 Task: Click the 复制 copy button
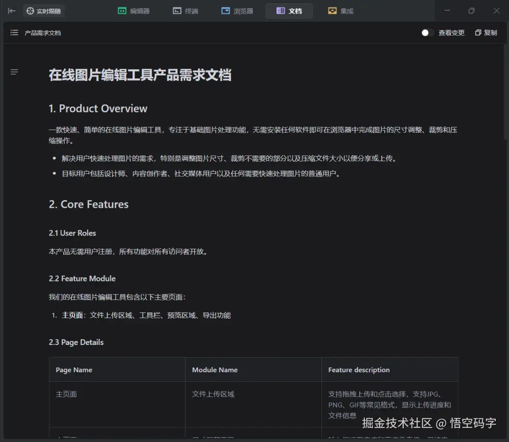click(x=486, y=33)
